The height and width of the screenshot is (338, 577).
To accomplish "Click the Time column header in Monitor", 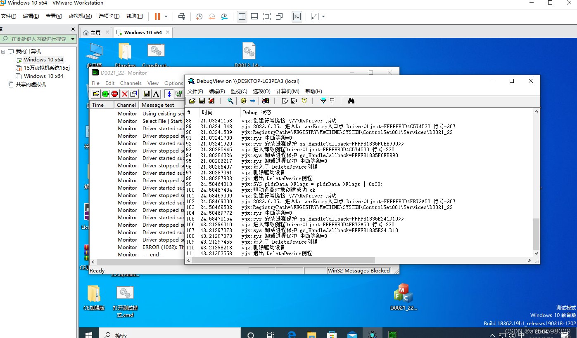I will pos(102,105).
